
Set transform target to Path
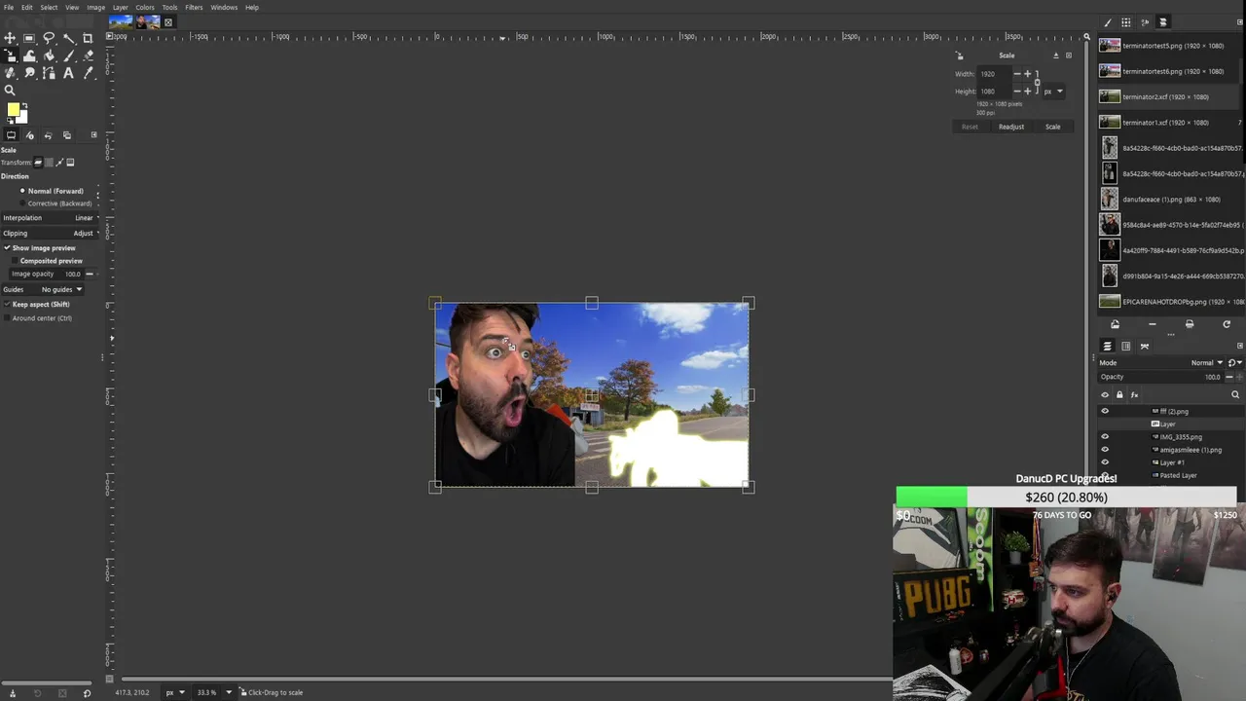pyautogui.click(x=59, y=163)
